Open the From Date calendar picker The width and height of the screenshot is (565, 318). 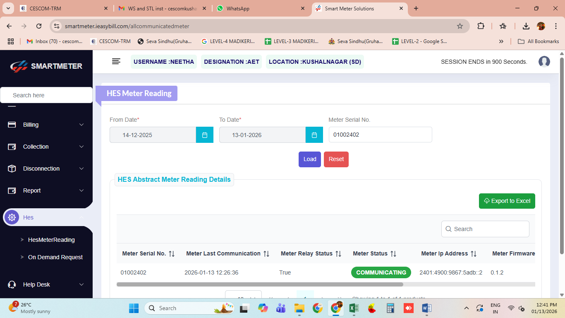(x=204, y=135)
